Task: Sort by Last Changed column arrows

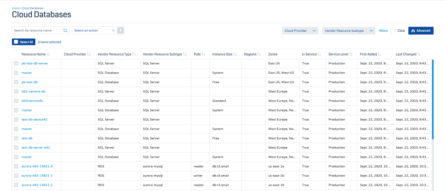Action: click(x=419, y=54)
